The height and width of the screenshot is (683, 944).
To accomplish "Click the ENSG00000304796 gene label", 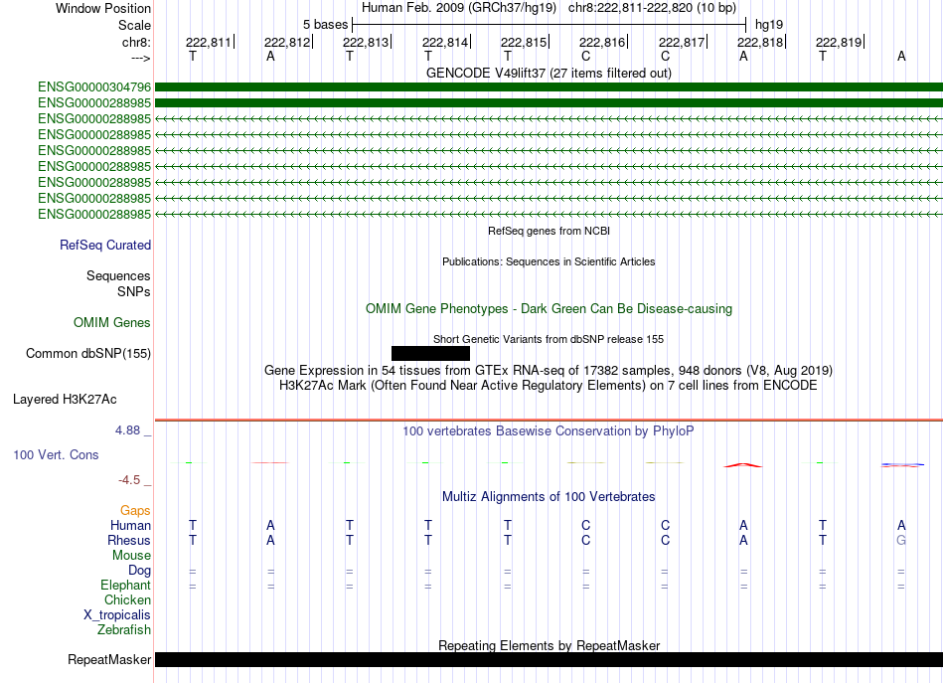I will [94, 87].
